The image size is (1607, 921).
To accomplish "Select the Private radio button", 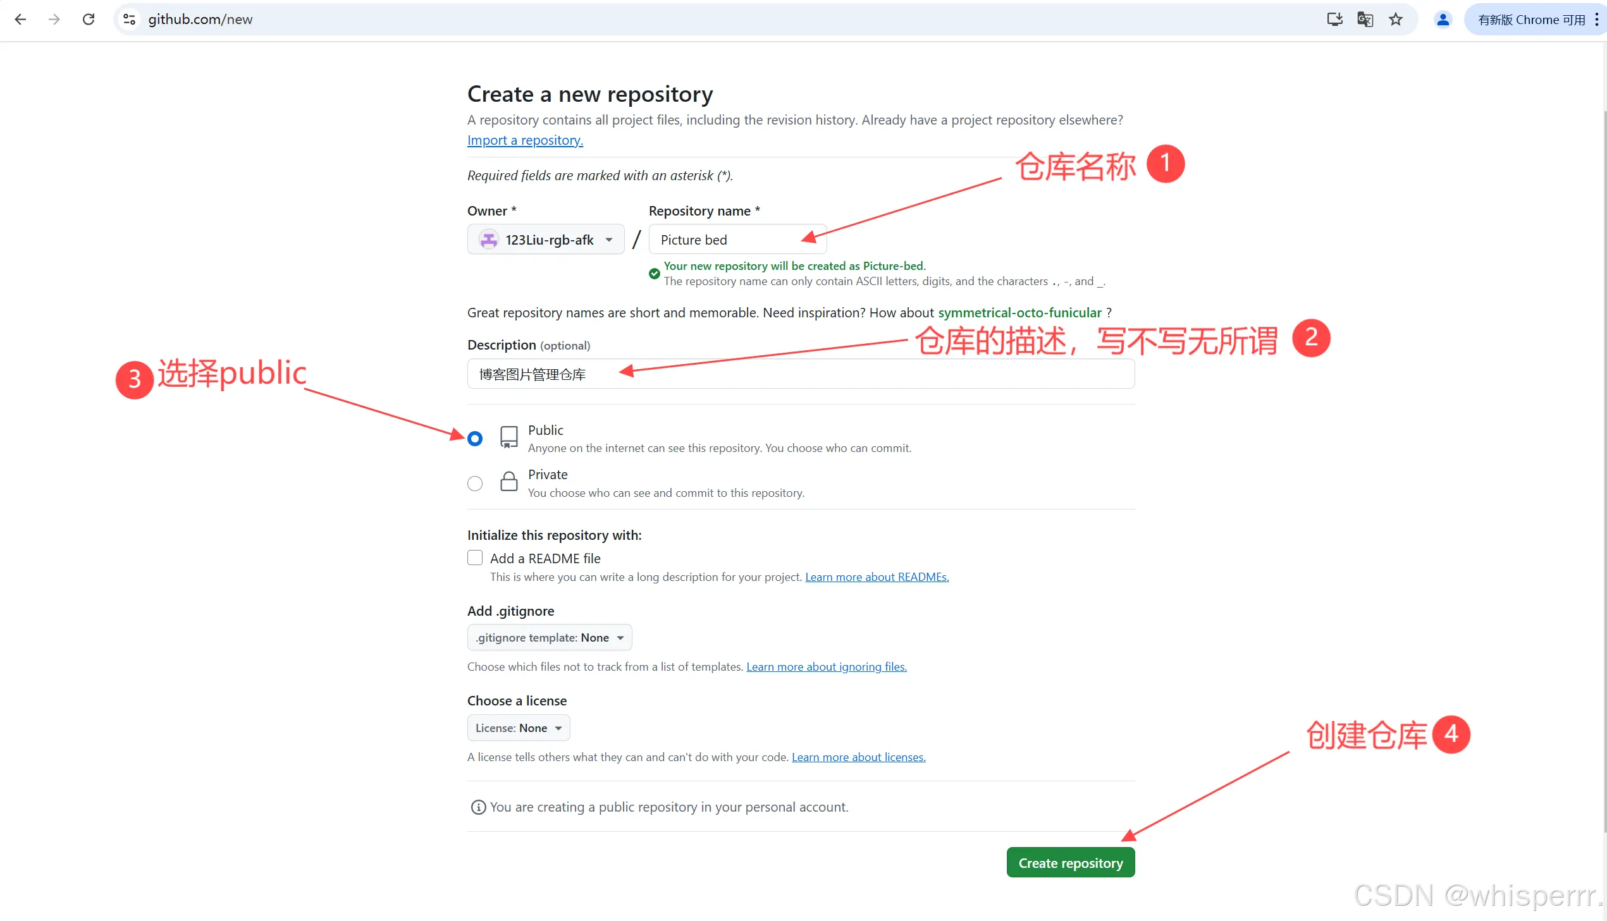I will [x=475, y=484].
